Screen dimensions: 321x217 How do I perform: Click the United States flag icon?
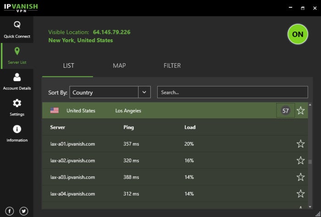coord(55,110)
